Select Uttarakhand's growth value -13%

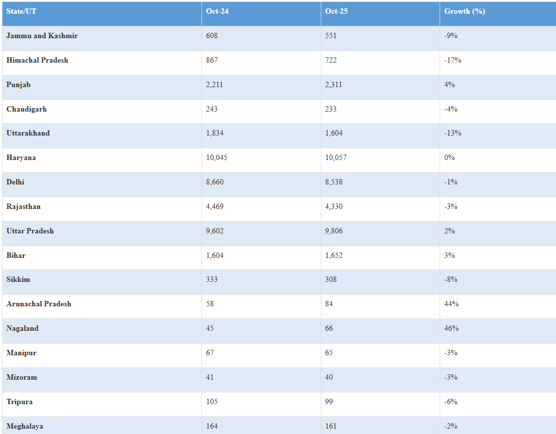coord(452,133)
